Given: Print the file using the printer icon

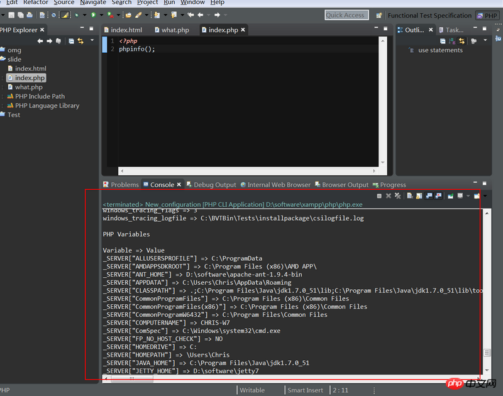Looking at the screenshot, I should pos(30,15).
